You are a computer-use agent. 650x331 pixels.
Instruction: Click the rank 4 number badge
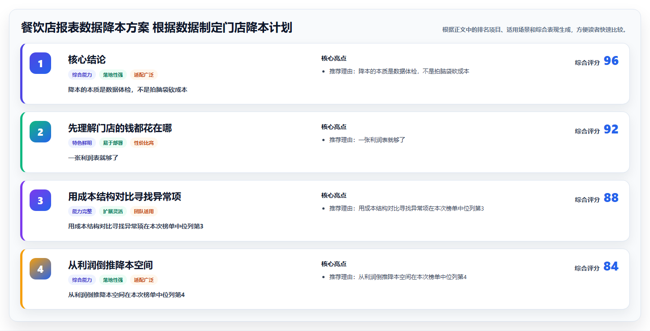40,269
